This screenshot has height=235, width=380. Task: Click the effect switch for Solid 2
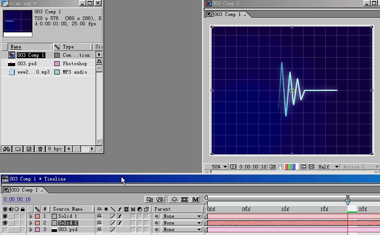(120, 223)
